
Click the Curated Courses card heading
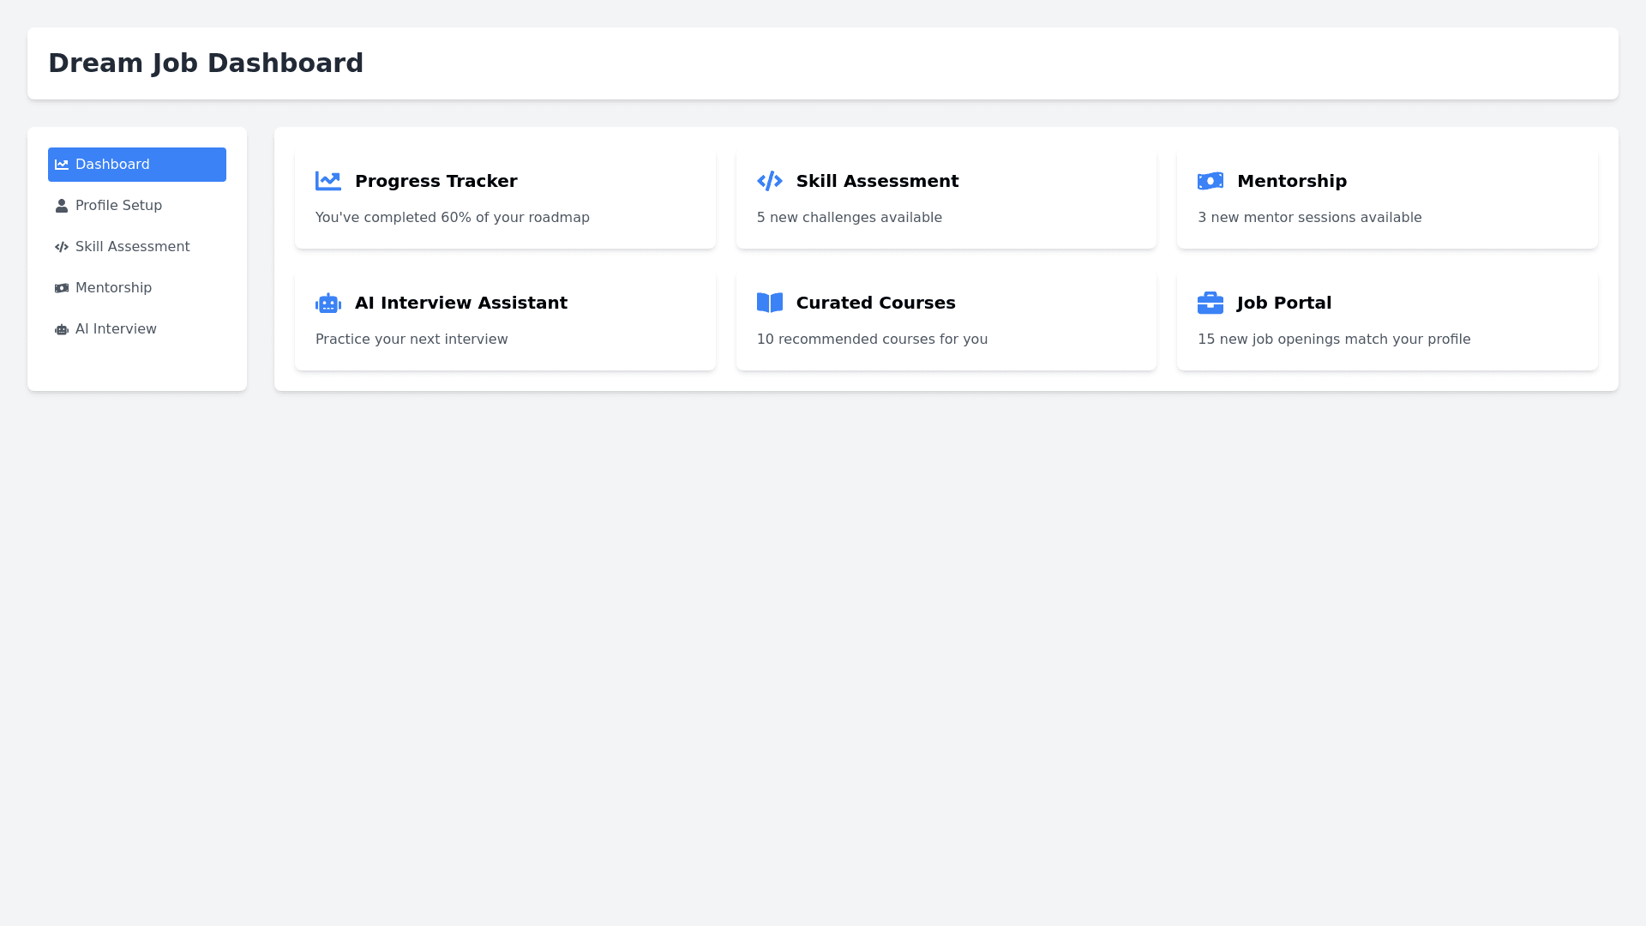(875, 303)
